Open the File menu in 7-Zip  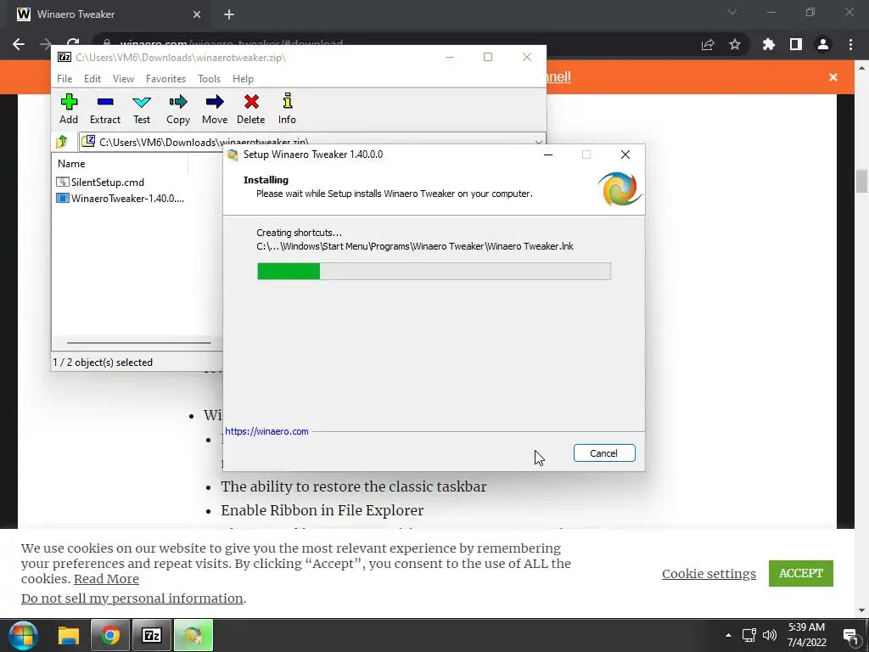pos(64,79)
